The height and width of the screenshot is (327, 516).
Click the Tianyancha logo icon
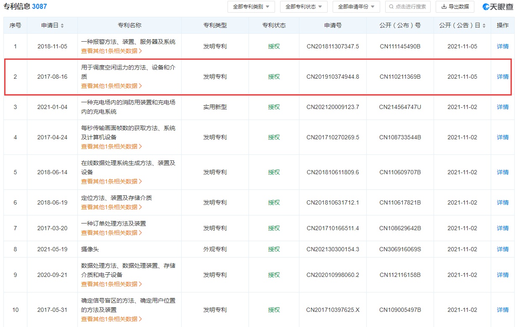pyautogui.click(x=487, y=7)
